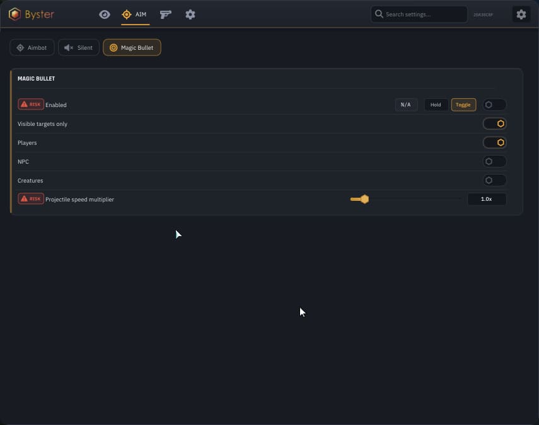539x425 pixels.
Task: Click the build ID text beside search
Action: (x=483, y=14)
